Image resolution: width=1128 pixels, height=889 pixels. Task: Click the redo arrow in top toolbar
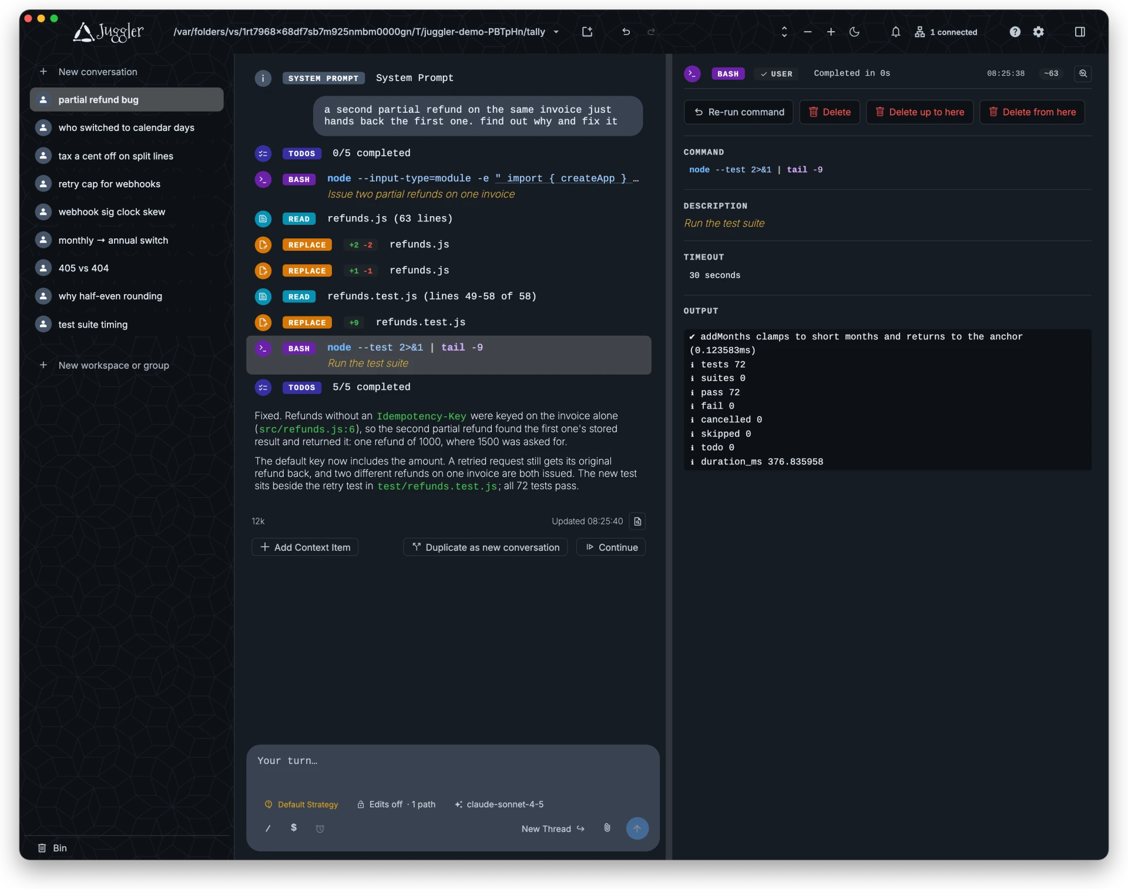click(651, 32)
